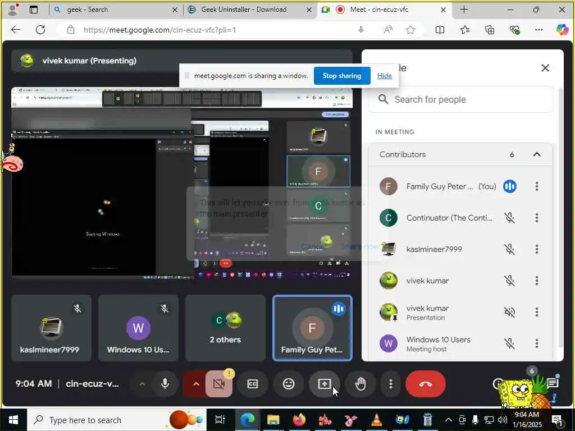This screenshot has width=575, height=431.
Task: Raise hand in the meeting
Action: [x=360, y=384]
